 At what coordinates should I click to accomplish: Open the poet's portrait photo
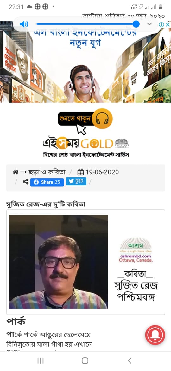click(58, 262)
